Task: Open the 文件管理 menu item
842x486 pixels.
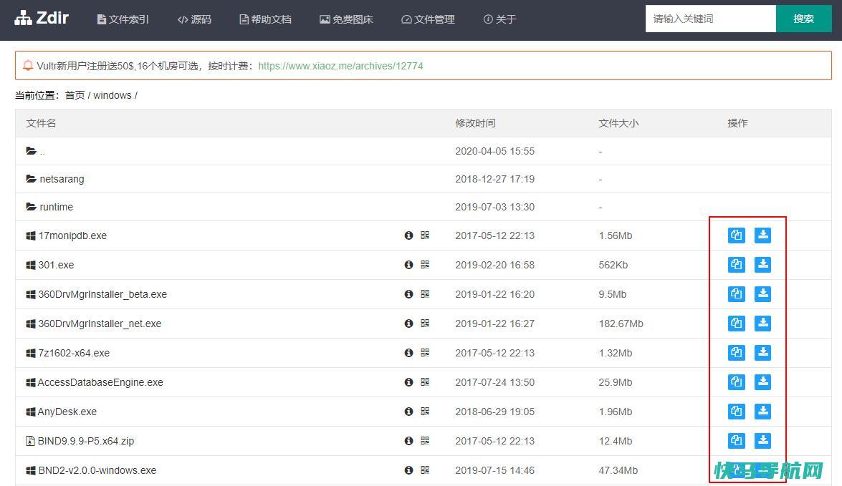Action: point(428,19)
